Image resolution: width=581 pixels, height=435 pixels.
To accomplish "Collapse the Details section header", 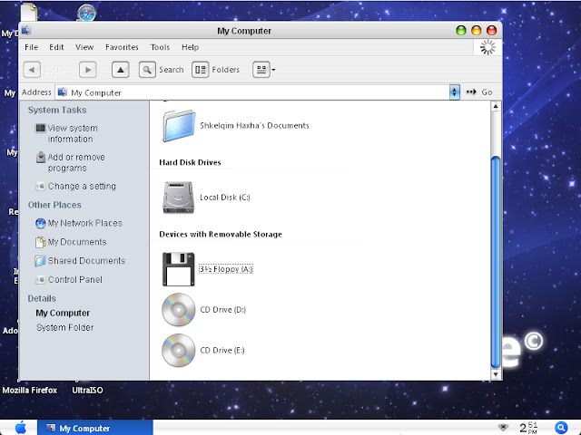I will point(42,298).
